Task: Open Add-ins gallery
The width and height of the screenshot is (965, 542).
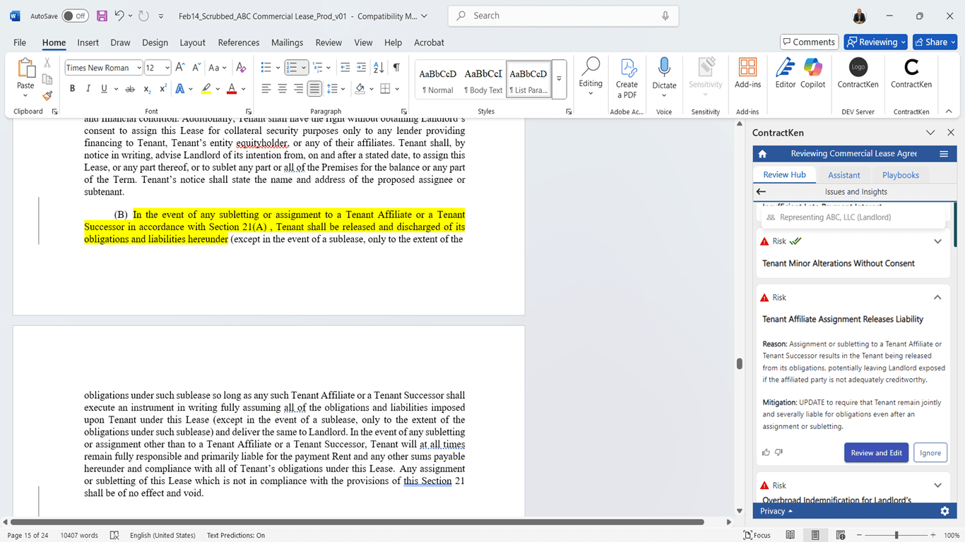Action: pos(747,73)
